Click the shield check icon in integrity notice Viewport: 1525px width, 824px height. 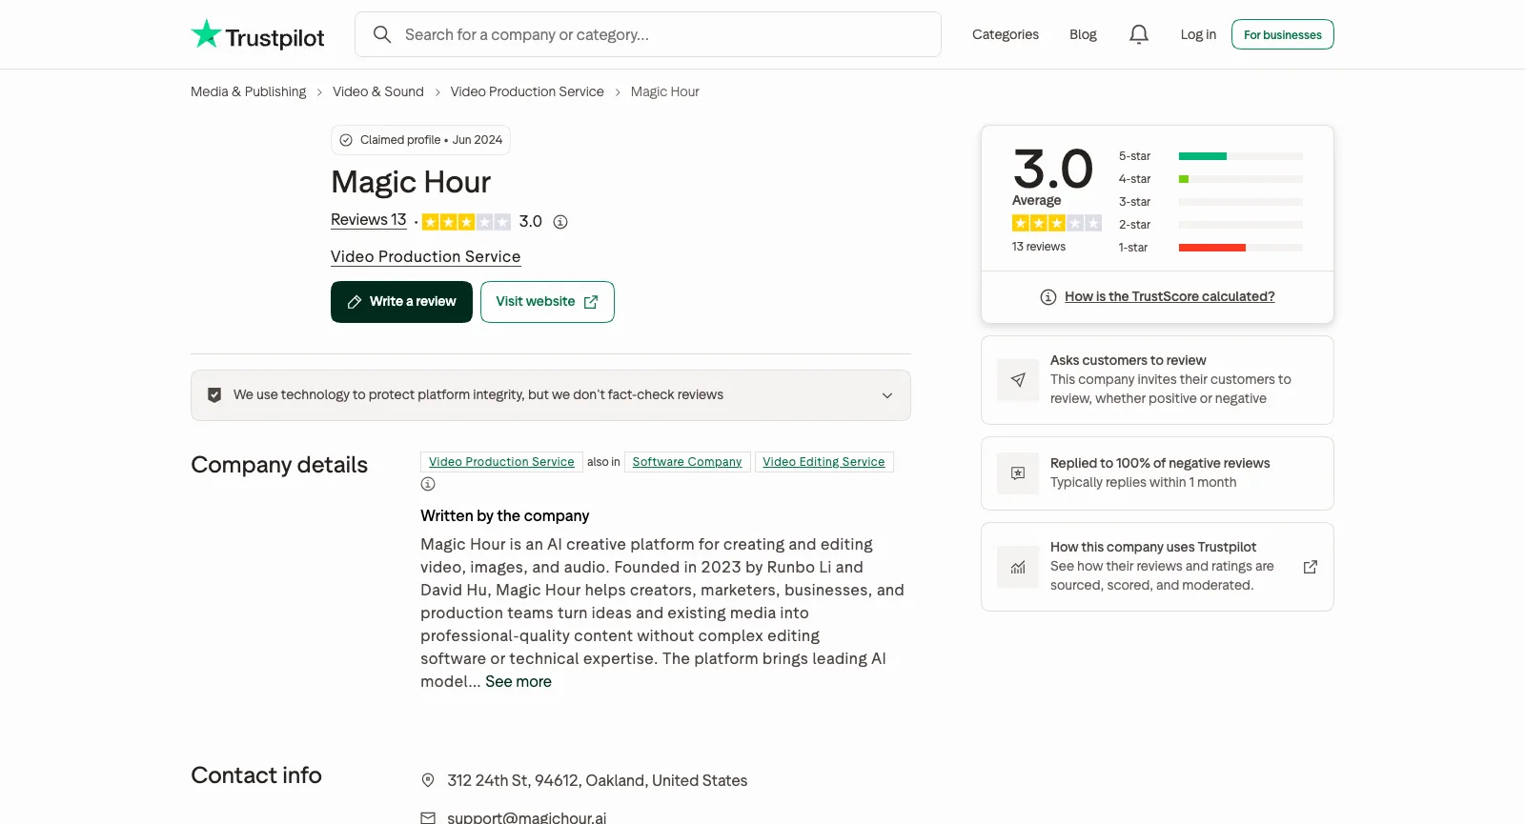(x=214, y=395)
